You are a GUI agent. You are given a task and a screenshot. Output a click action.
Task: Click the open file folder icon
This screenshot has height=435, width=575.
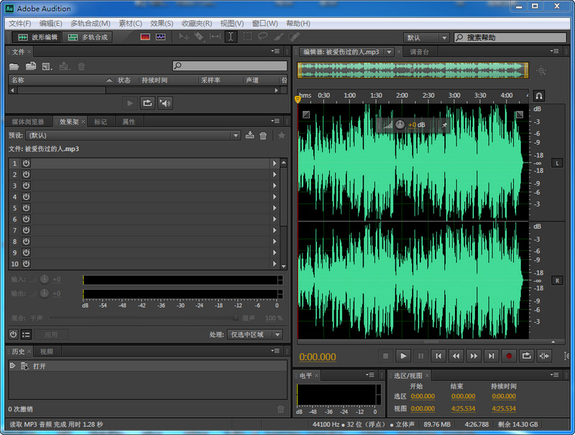[x=14, y=66]
